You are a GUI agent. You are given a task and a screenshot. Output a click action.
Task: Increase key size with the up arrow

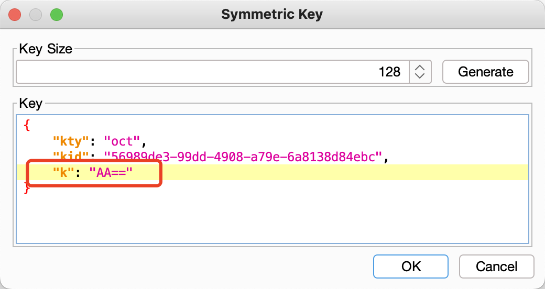[419, 68]
